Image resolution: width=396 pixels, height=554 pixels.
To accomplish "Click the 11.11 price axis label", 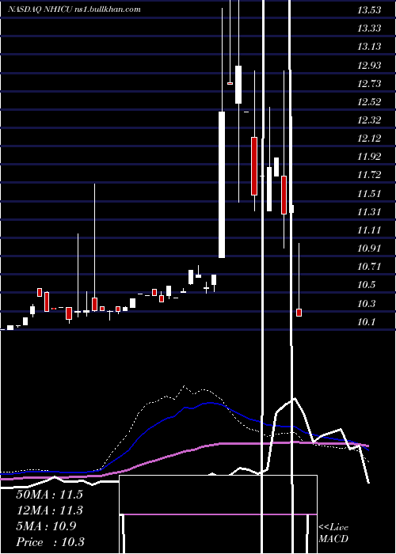I will (369, 230).
